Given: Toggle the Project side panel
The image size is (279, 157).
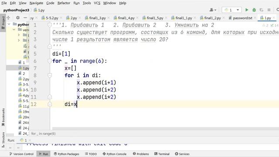Looking at the screenshot, I should click(3, 23).
